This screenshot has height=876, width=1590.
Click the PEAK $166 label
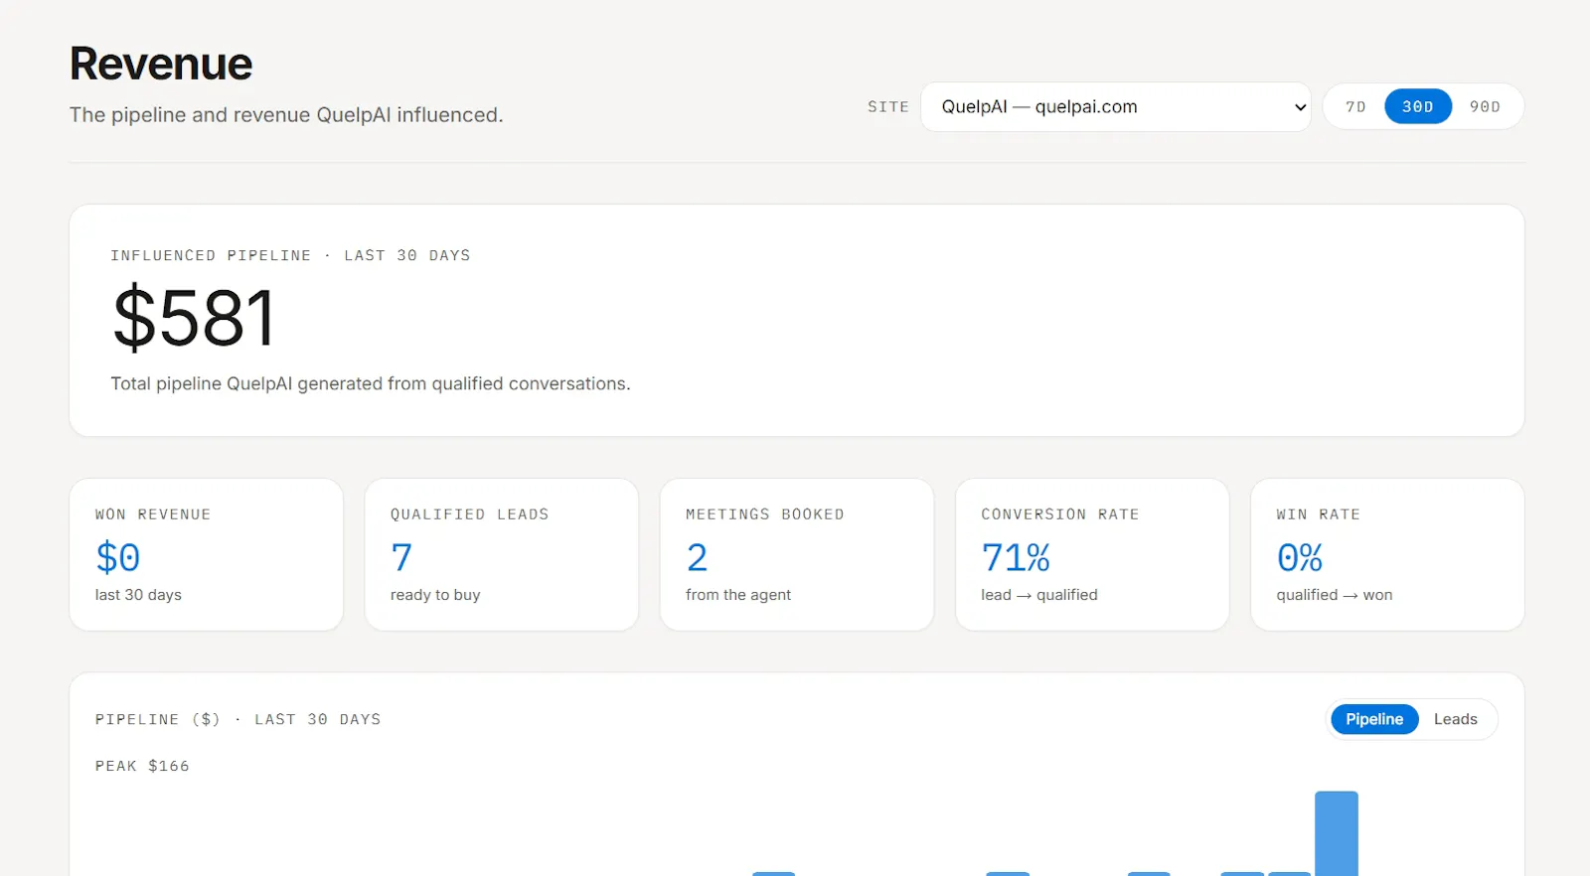(x=142, y=766)
